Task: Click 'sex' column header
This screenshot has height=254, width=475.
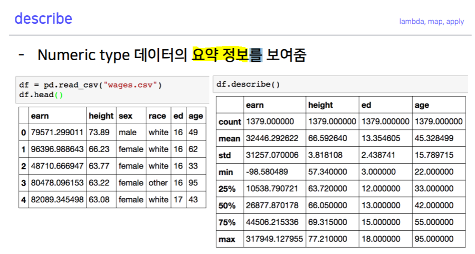Action: [126, 116]
